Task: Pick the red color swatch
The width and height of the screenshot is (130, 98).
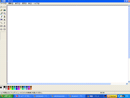Action: click(x=8, y=89)
